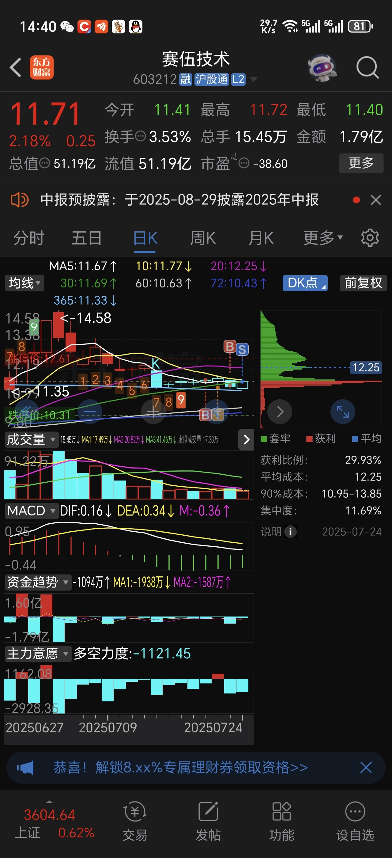
Task: Open the 解锁8.xx%专属理财券 promo link
Action: [x=180, y=767]
